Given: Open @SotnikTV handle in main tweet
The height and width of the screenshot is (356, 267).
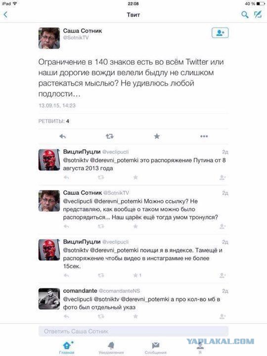Looking at the screenshot, I should pos(76,38).
